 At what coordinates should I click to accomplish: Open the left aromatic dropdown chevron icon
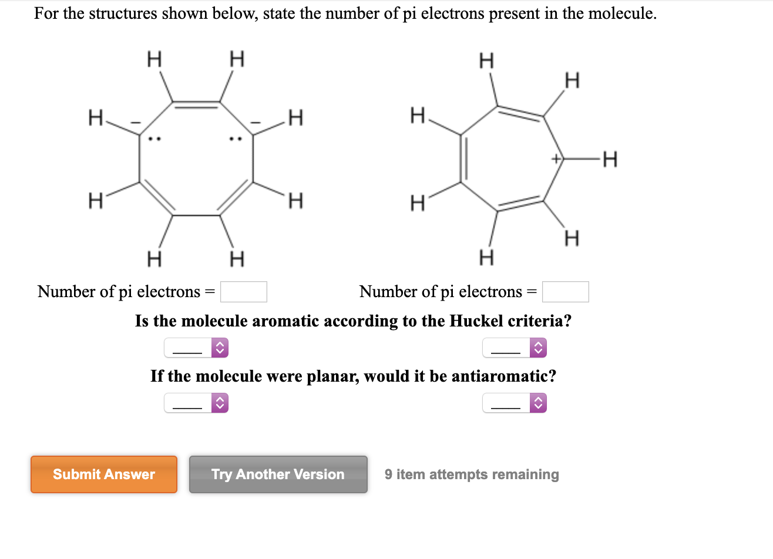click(220, 348)
